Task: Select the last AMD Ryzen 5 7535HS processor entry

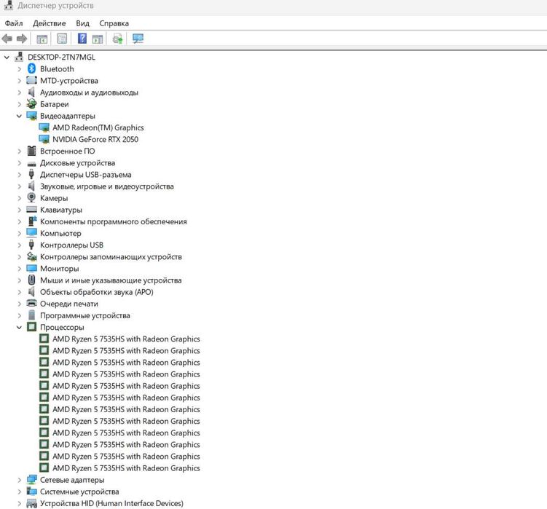Action: pos(126,467)
